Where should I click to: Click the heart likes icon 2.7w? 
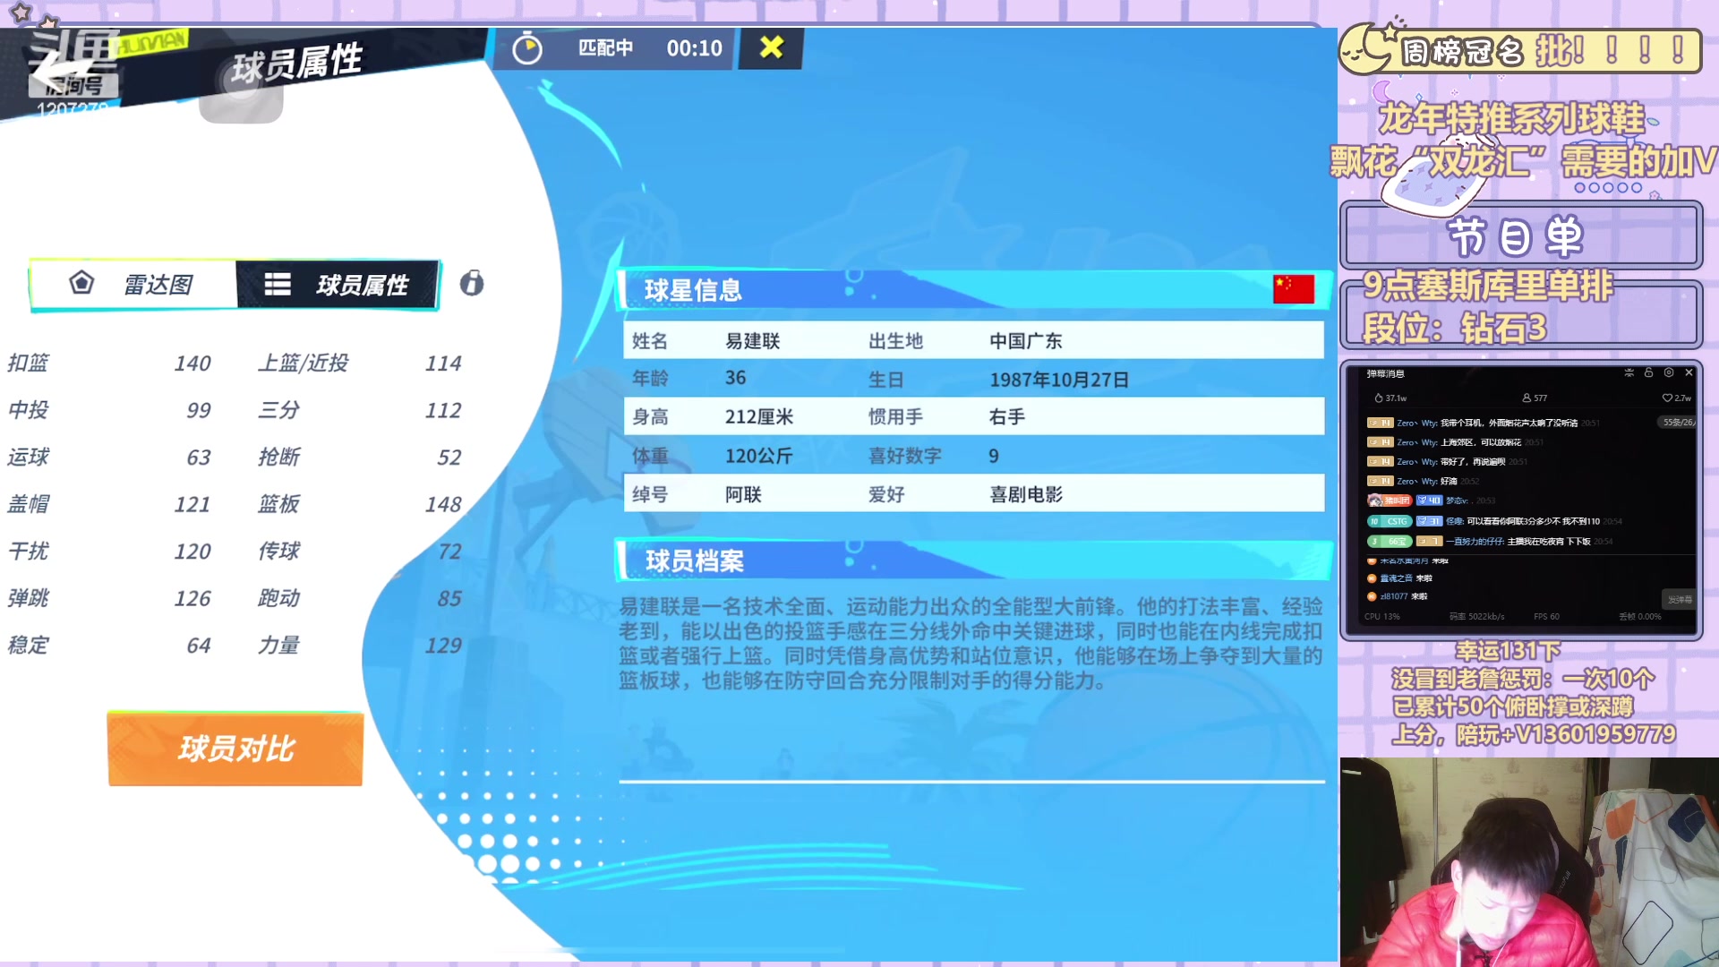coord(1667,398)
